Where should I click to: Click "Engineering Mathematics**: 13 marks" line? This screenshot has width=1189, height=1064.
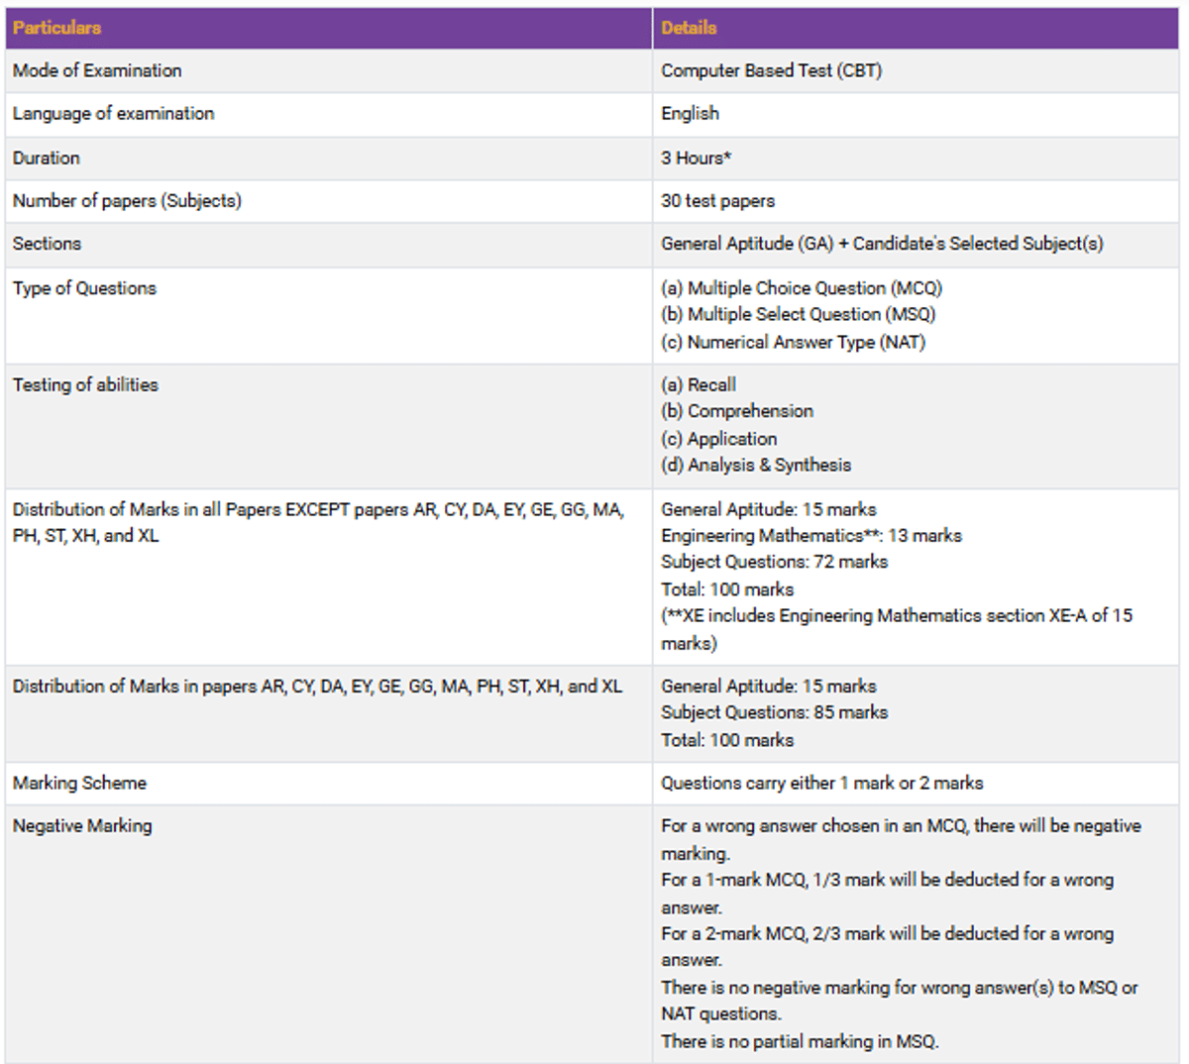coord(811,535)
